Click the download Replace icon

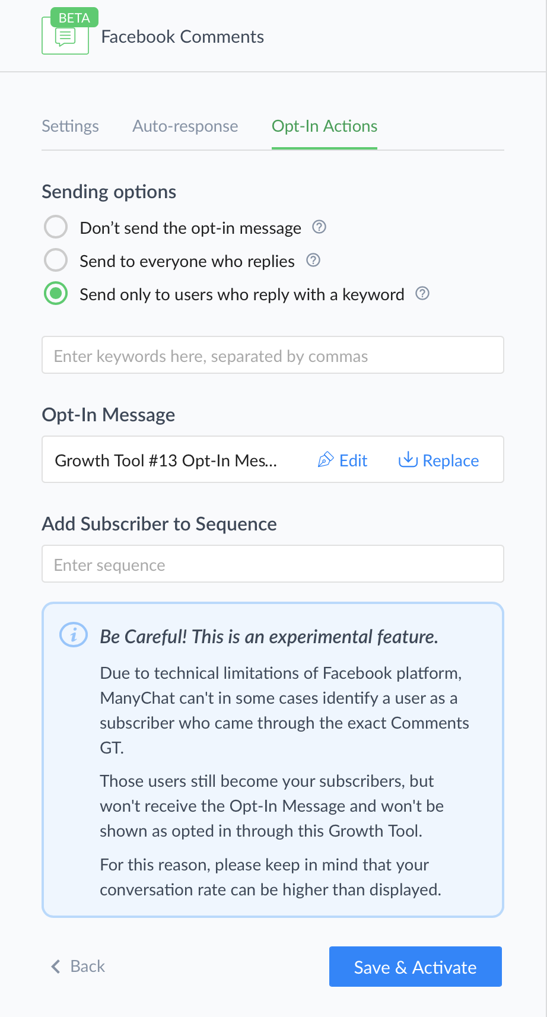point(408,459)
